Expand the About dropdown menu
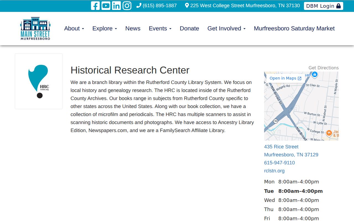The image size is (354, 221). (x=74, y=28)
